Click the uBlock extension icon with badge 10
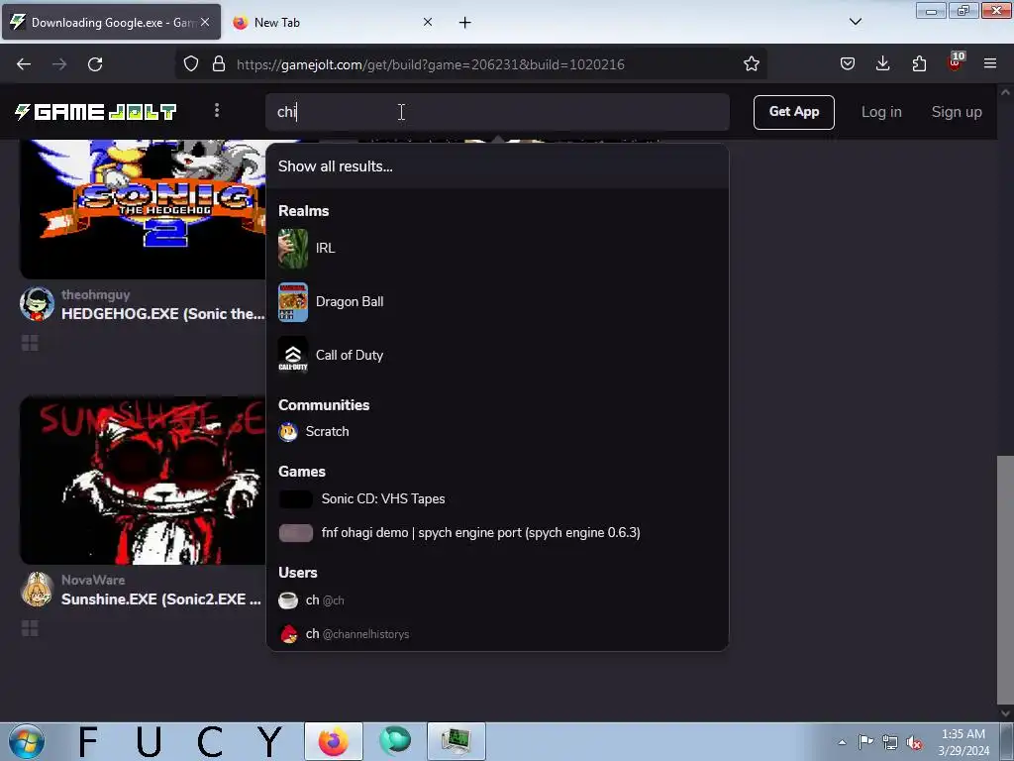The width and height of the screenshot is (1014, 761). (956, 62)
